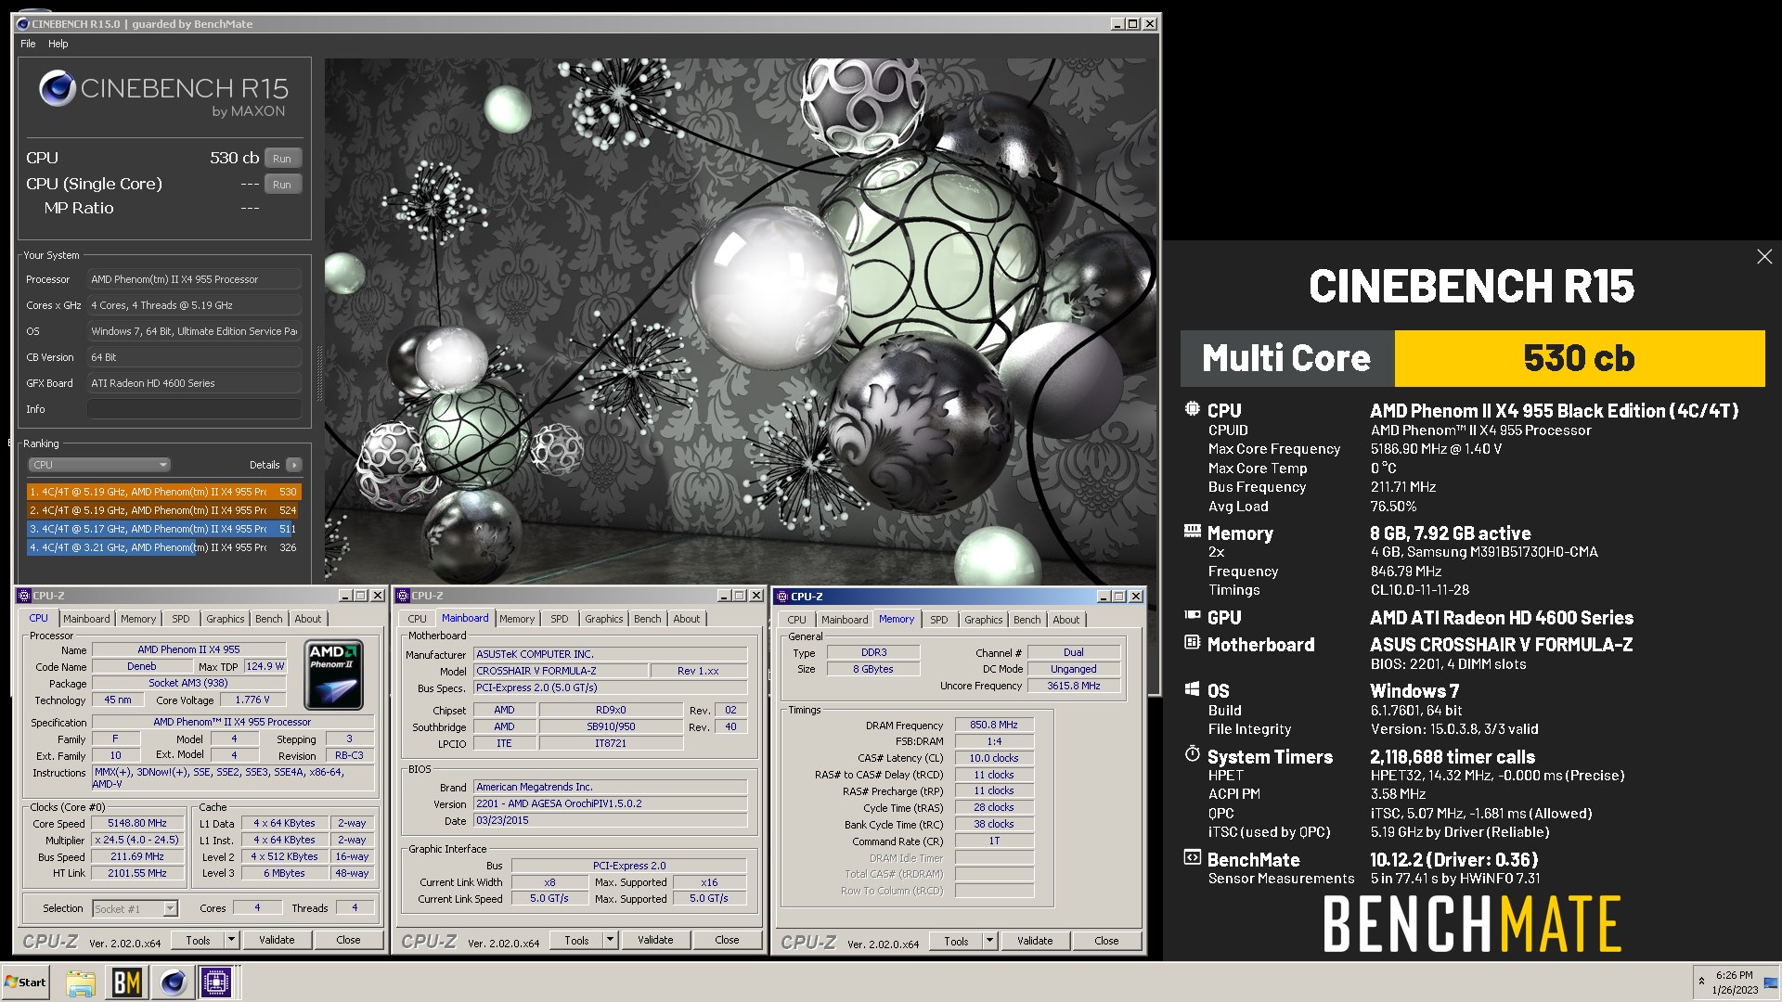Click the BenchMate taskbar icon

[x=127, y=983]
